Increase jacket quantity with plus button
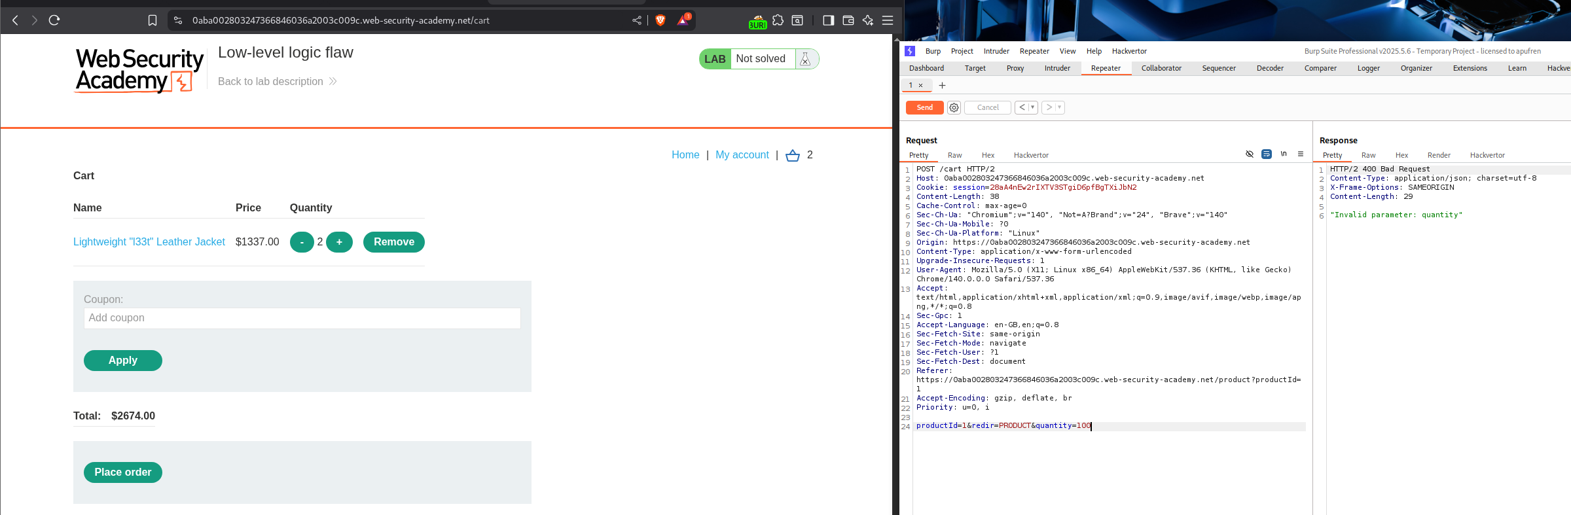1571x515 pixels. [x=339, y=242]
